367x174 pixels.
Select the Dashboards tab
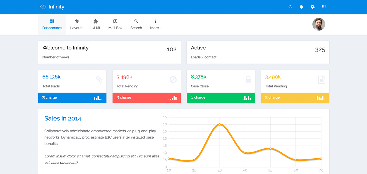click(x=52, y=24)
